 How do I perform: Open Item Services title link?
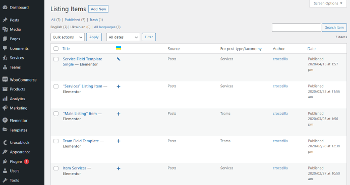click(x=74, y=168)
